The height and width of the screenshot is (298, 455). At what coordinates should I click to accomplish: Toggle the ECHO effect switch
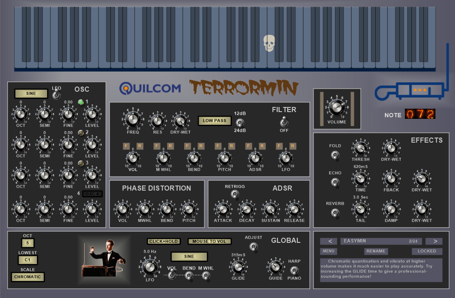coord(335,183)
